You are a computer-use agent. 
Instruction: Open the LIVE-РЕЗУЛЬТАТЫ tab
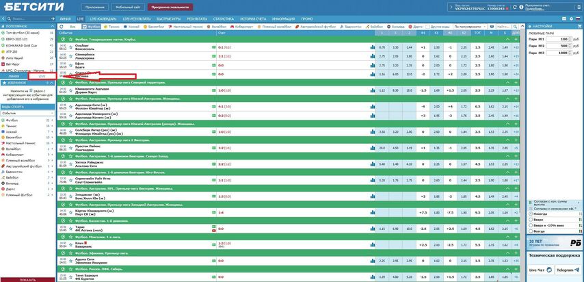(x=137, y=18)
